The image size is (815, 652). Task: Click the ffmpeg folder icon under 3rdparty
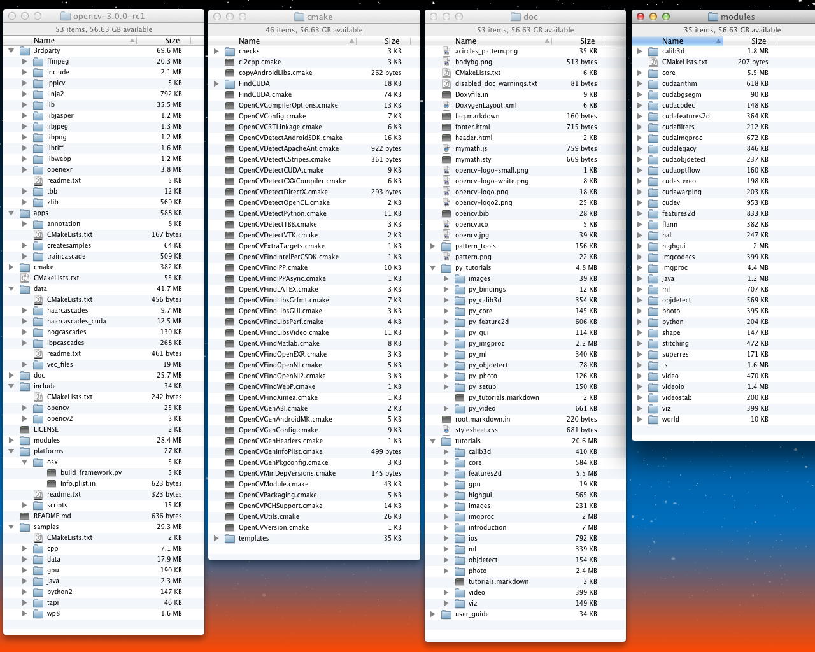(x=38, y=62)
